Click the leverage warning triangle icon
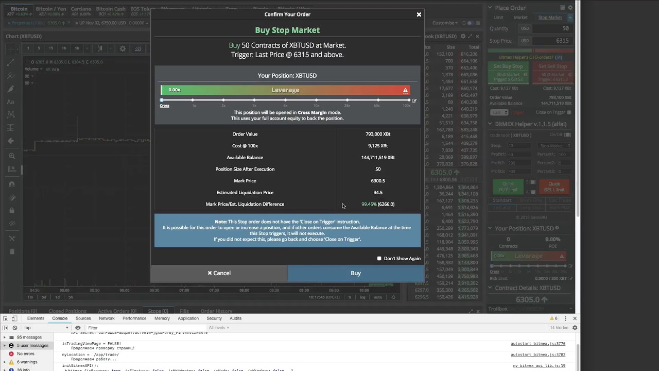Viewport: 659px width, 371px height. (x=405, y=90)
